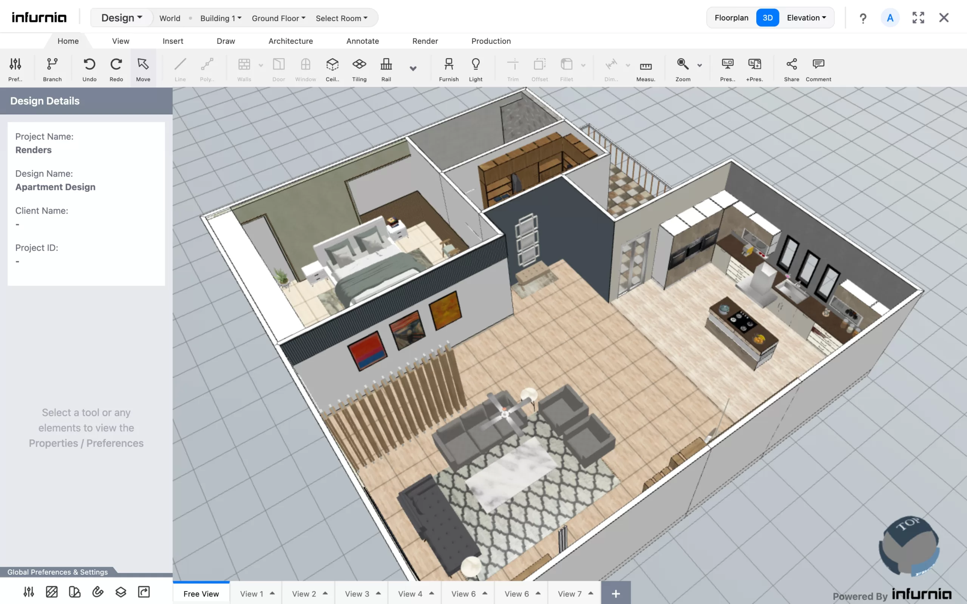Toggle to 3D view mode
967x604 pixels.
[x=768, y=17]
